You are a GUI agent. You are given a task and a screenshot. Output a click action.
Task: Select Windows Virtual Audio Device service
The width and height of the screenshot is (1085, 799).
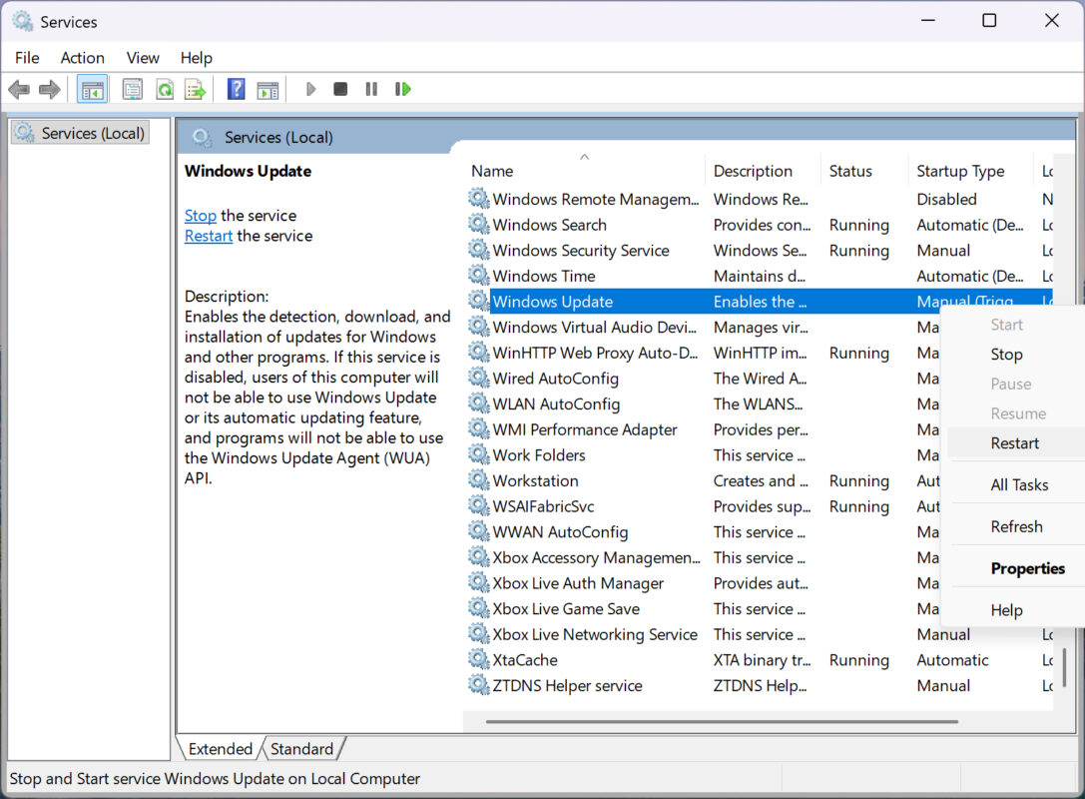tap(703, 327)
